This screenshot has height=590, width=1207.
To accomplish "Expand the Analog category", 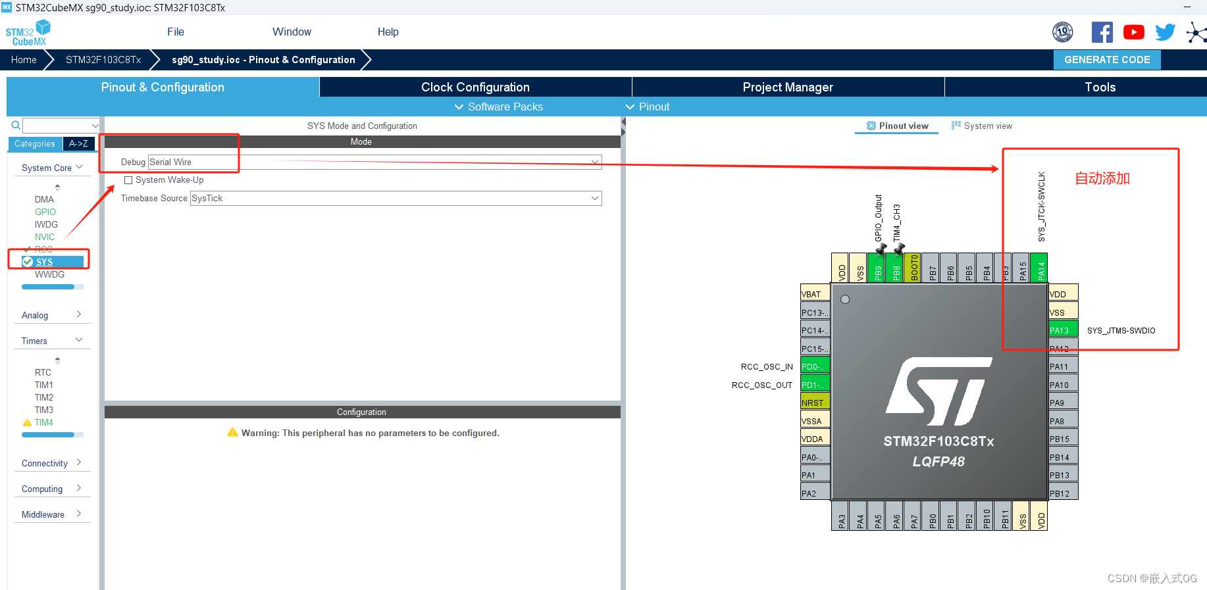I will point(52,315).
